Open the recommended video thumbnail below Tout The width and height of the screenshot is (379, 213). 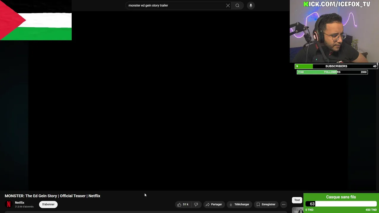[x=298, y=210]
